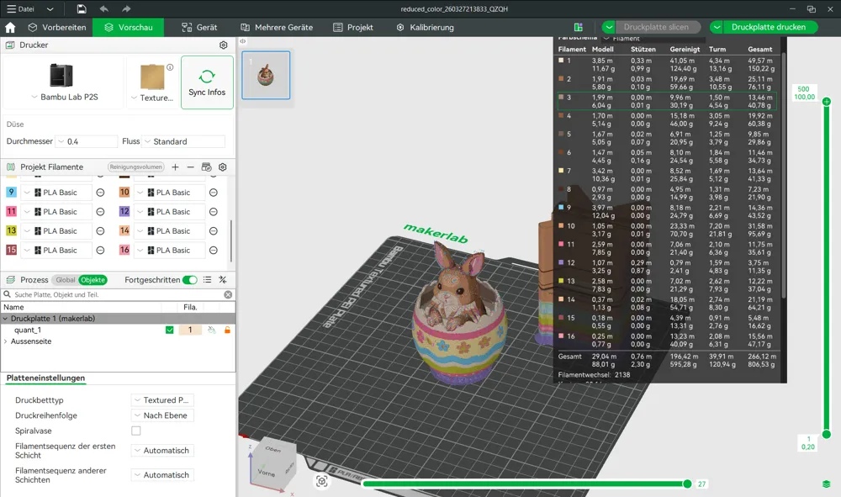
Task: Tick the Spiralvase checkbox
Action: tap(136, 431)
